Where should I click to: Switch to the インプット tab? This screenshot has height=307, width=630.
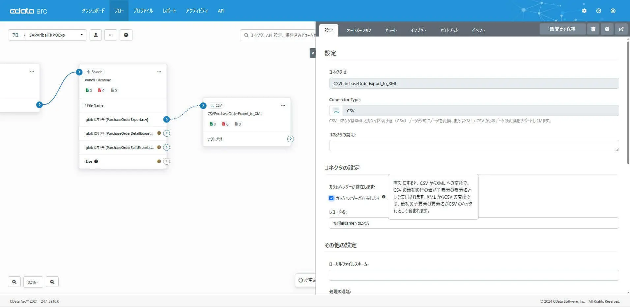click(x=418, y=30)
